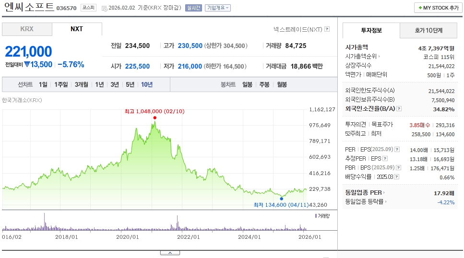Click the 고가 value 230,500
Screen dimensions: 464x258
point(190,46)
